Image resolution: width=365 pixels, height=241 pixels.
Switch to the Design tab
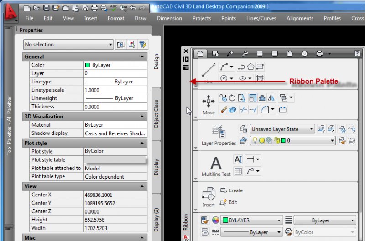tap(156, 62)
